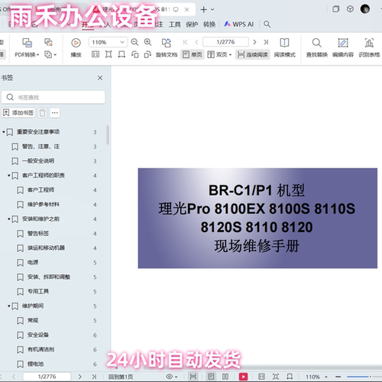
Task: Toggle continuous scroll icon in status bar
Action: (x=193, y=377)
